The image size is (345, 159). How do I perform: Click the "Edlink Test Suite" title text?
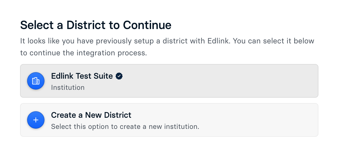(x=82, y=76)
